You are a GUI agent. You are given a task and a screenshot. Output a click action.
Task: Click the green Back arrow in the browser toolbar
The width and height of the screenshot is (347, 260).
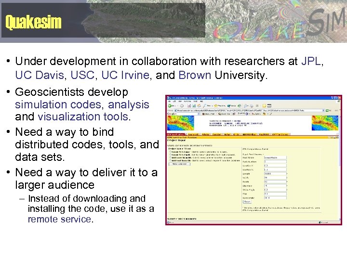(170, 105)
